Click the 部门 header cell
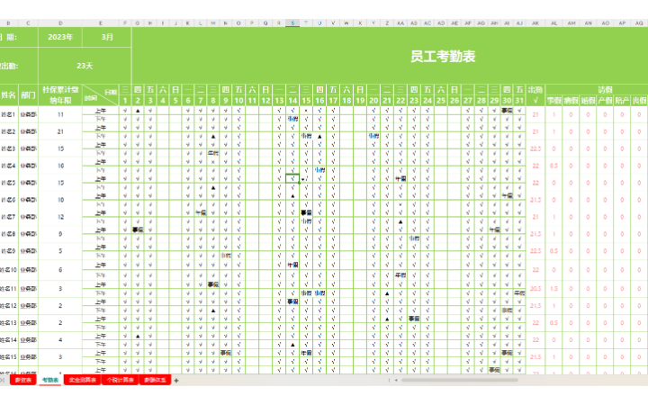The width and height of the screenshot is (648, 405). 28,95
